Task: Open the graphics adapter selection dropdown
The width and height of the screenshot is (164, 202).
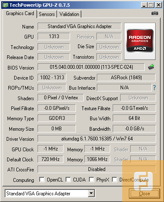Action: pyautogui.click(x=91, y=194)
